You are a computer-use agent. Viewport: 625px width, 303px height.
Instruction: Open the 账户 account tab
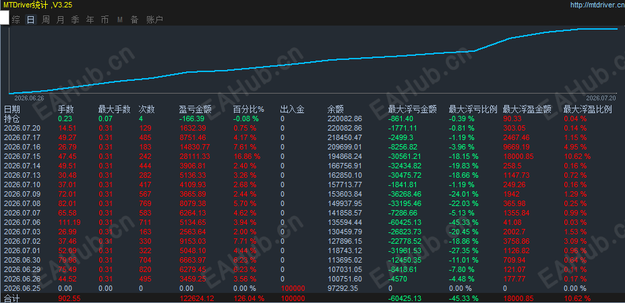[154, 20]
